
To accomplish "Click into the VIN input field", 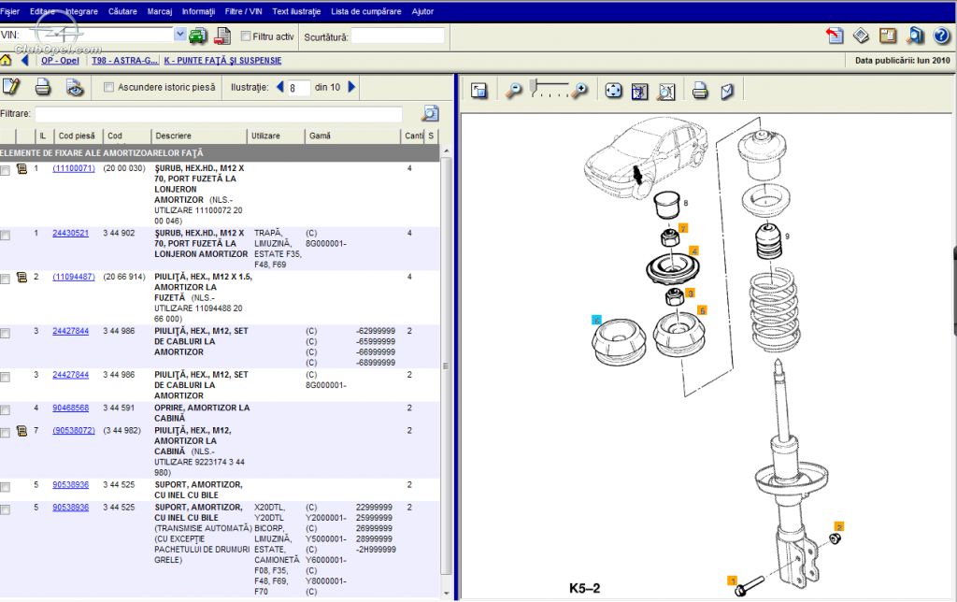I will 97,35.
